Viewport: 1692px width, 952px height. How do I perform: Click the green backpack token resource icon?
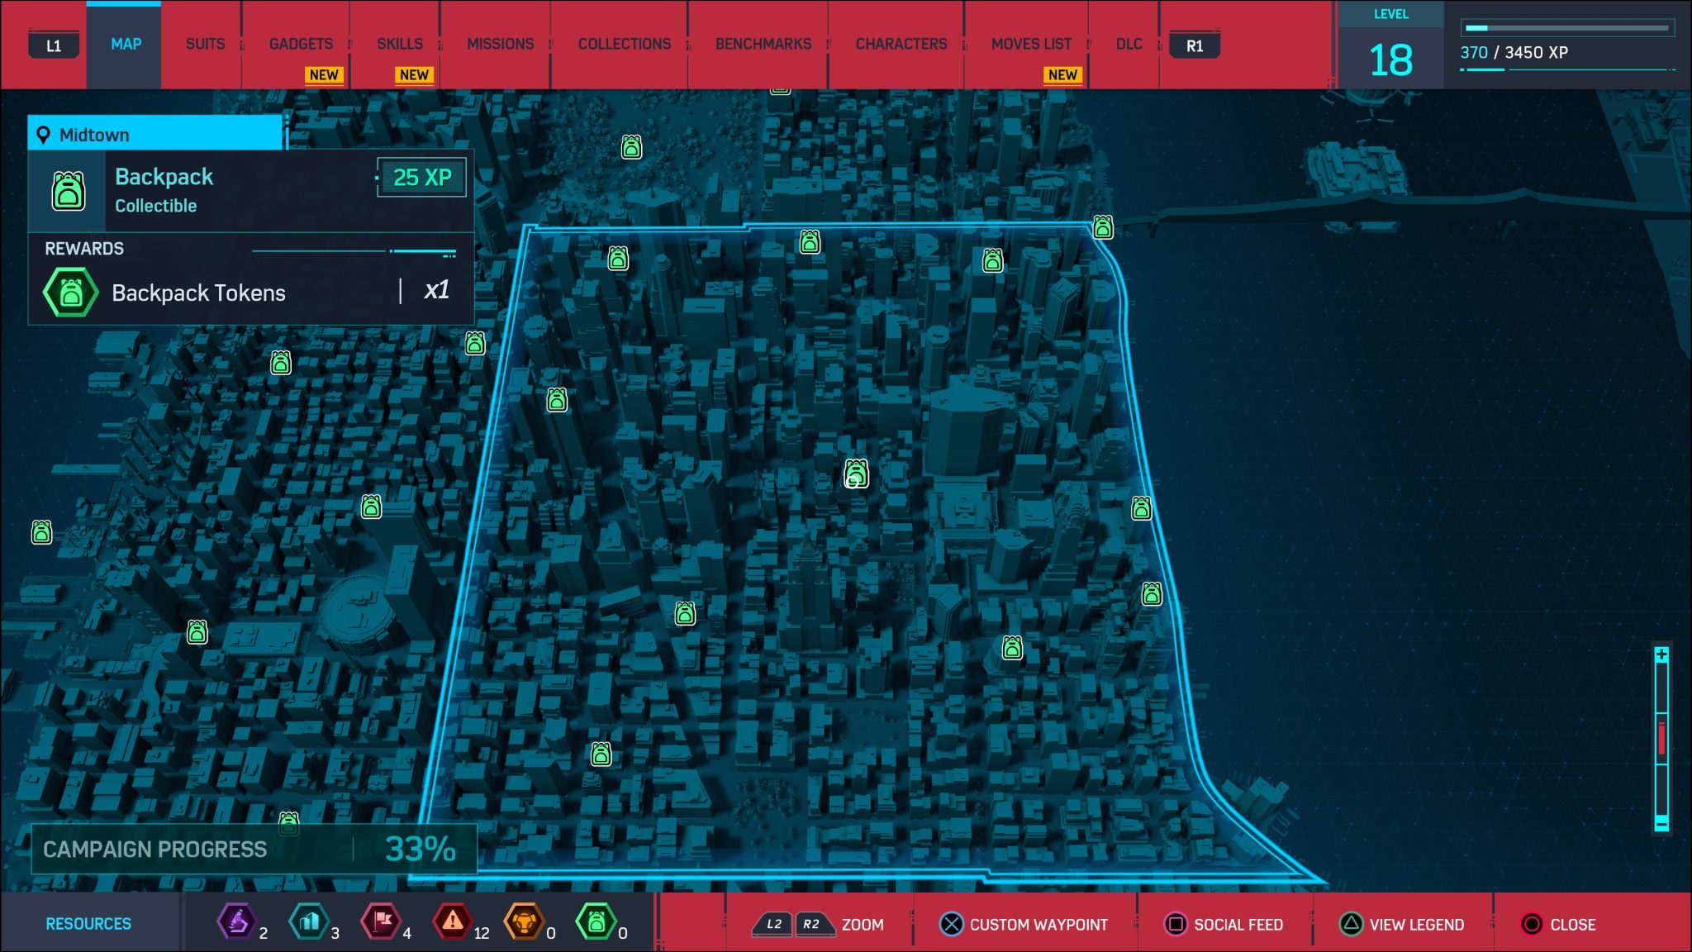tap(596, 921)
